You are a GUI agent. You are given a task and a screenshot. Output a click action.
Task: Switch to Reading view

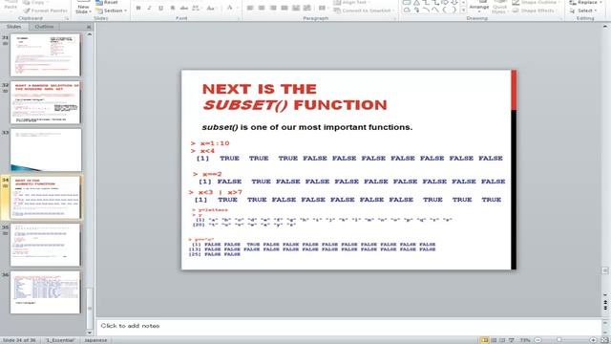502,340
